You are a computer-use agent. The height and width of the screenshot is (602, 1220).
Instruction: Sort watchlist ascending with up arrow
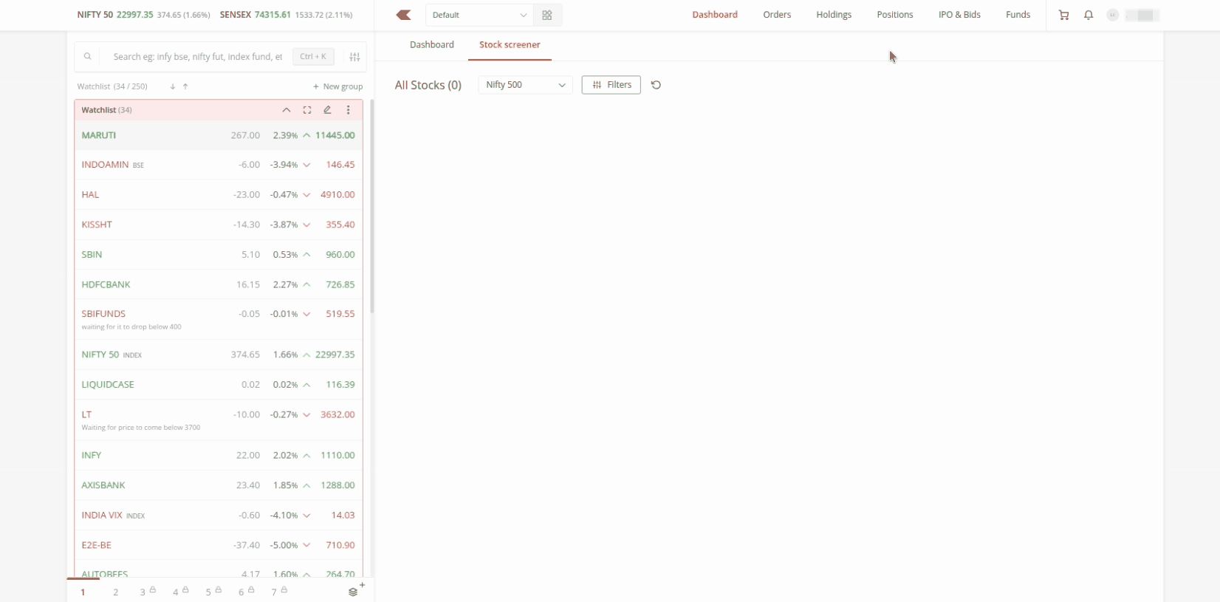185,86
